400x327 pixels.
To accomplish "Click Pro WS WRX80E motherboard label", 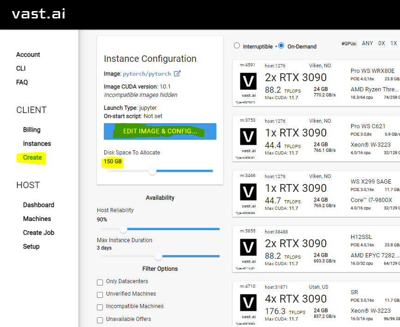I will coord(372,71).
